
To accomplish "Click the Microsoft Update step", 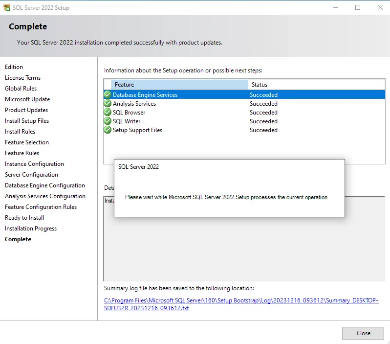I will 27,99.
